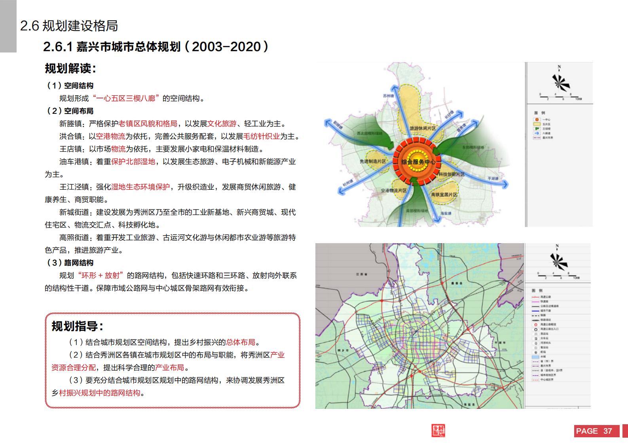Click '科技创新片区' label on the map
Screen dimensions: 628x444
(x=451, y=174)
